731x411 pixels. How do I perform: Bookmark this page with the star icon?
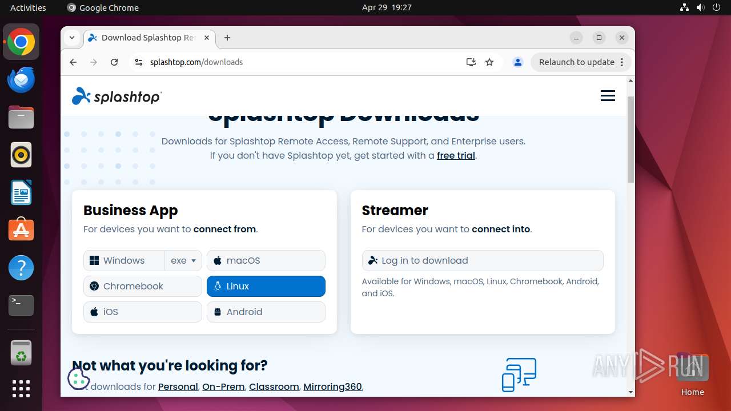coord(489,62)
